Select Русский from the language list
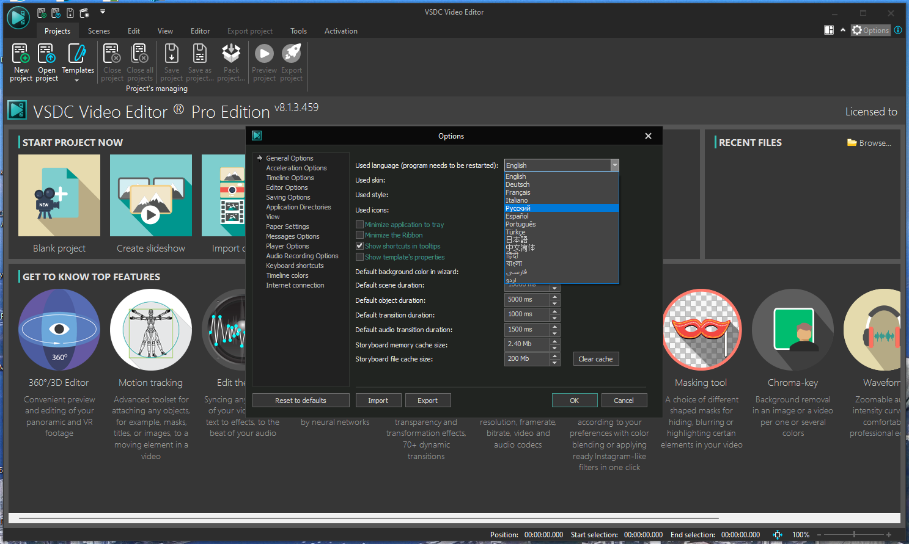Screen dimensions: 909x544 coord(562,208)
